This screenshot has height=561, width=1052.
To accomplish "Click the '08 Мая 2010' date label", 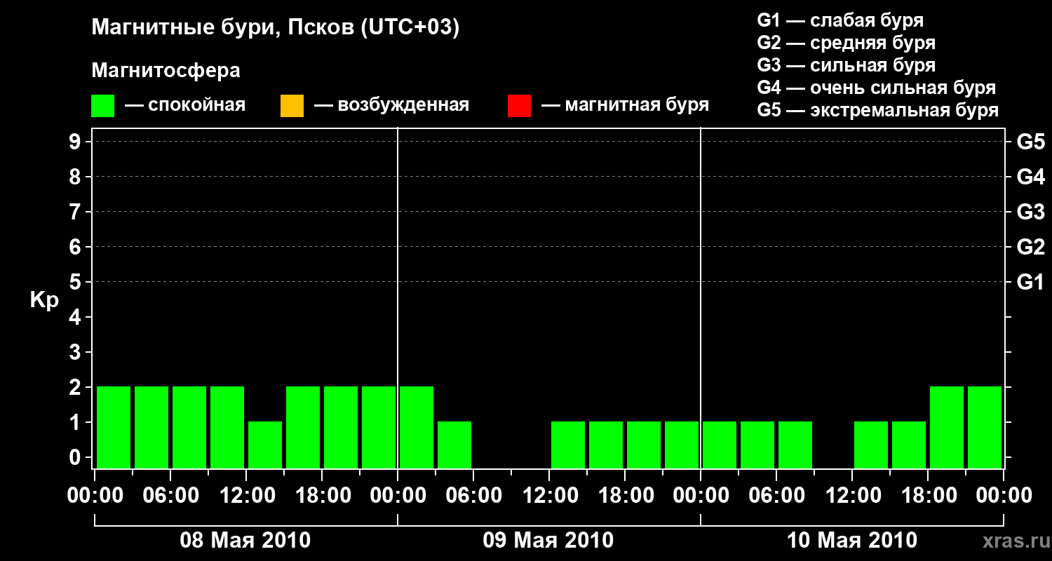I will coord(245,540).
